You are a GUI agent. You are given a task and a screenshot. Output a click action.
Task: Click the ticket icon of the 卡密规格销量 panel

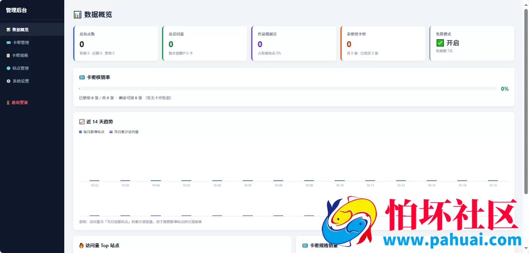click(x=305, y=246)
